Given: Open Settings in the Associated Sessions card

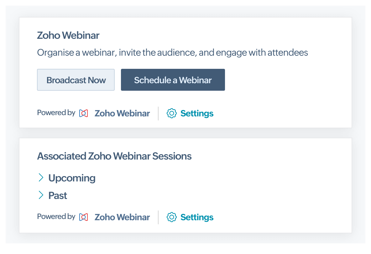Looking at the screenshot, I should tap(197, 217).
